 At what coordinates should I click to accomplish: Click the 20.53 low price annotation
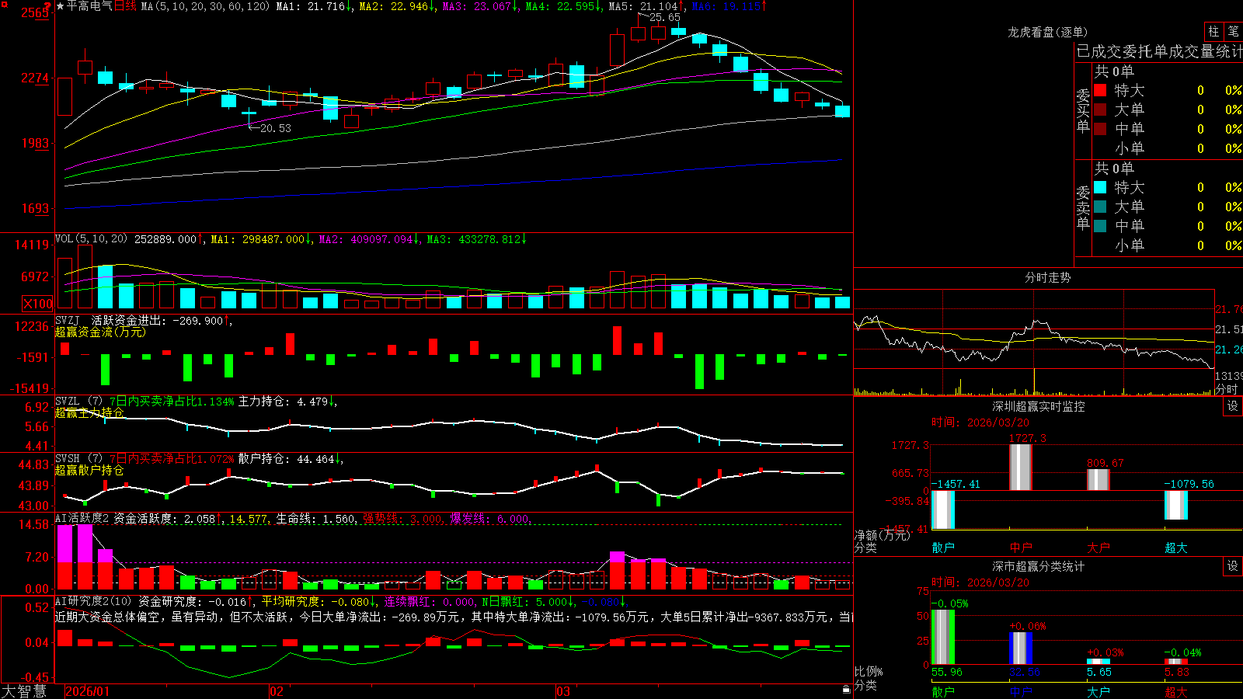tap(275, 128)
